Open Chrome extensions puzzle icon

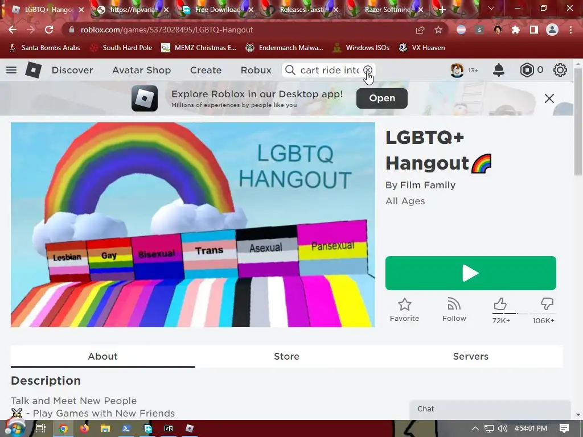pos(515,30)
